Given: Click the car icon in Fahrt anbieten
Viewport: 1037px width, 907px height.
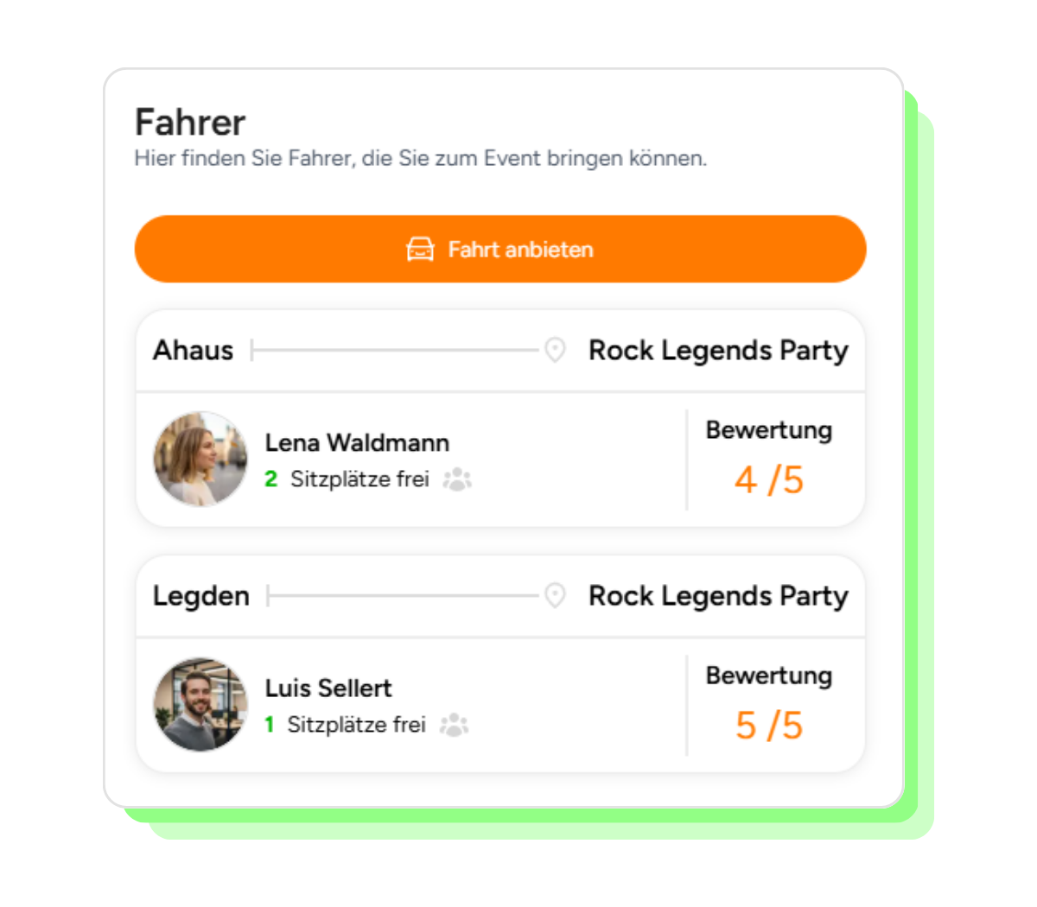Looking at the screenshot, I should (420, 250).
